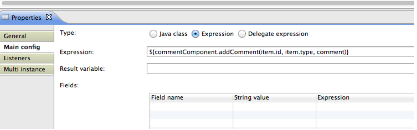Open the Multi instance tab
Image resolution: width=417 pixels, height=130 pixels.
click(27, 69)
